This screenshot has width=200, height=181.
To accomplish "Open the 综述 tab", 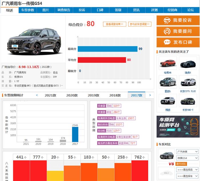I will point(9,10).
